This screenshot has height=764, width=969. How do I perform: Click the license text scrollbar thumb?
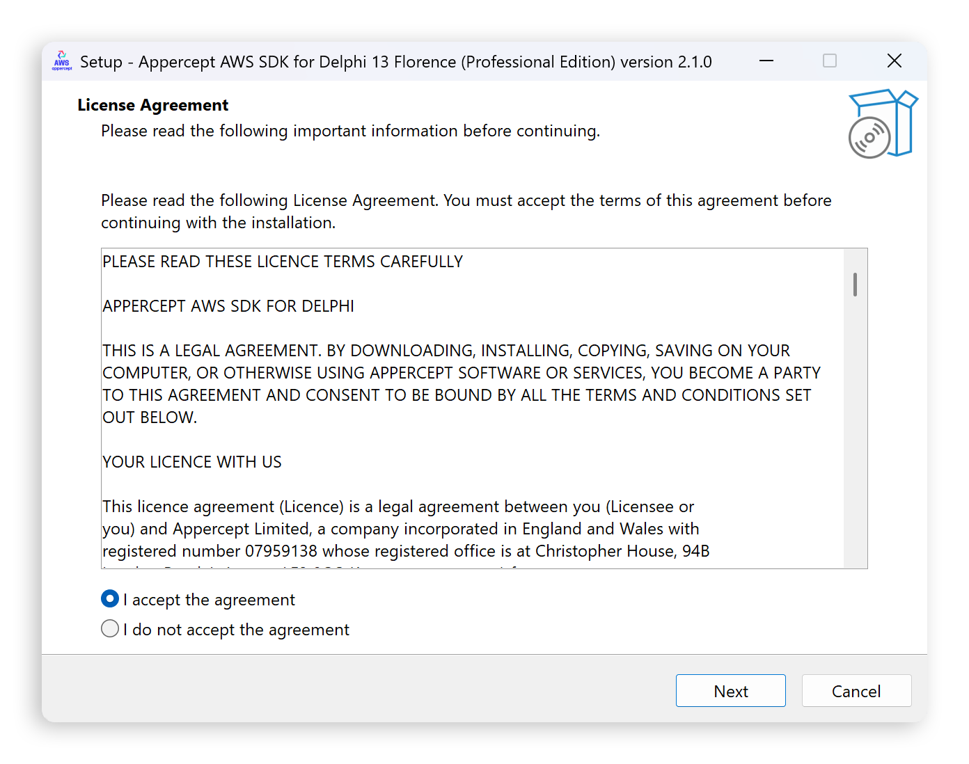point(855,285)
